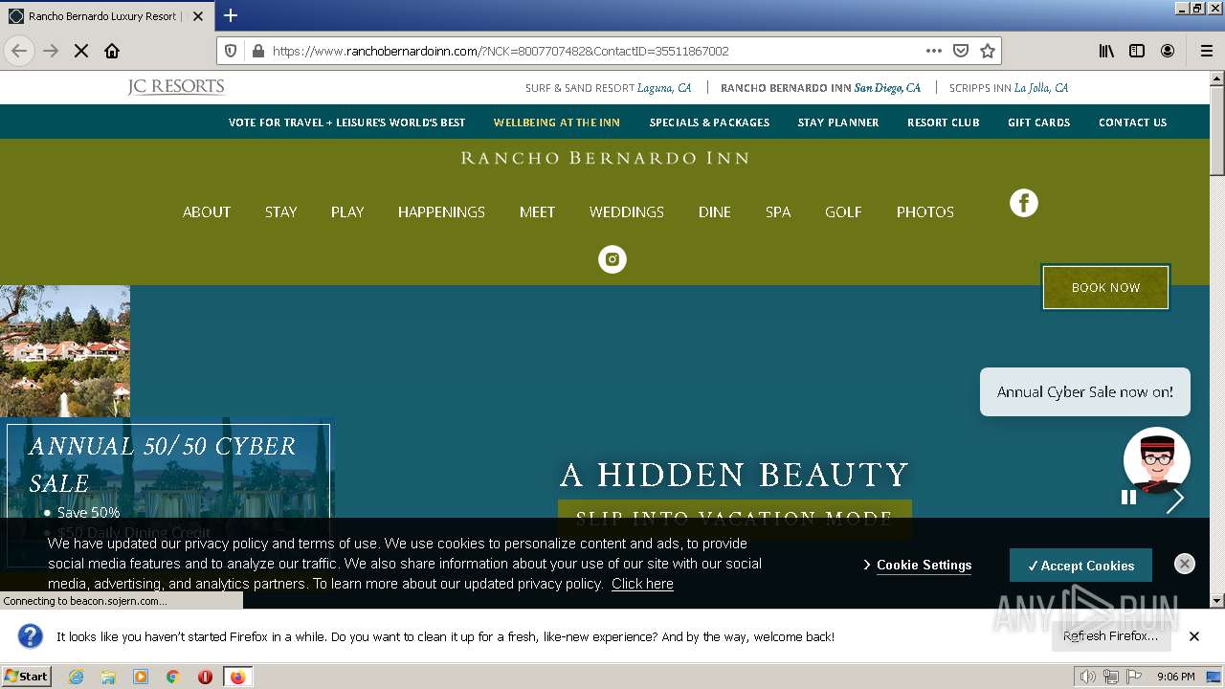Click the Rancho Bernardo Inn title logo

tap(605, 158)
